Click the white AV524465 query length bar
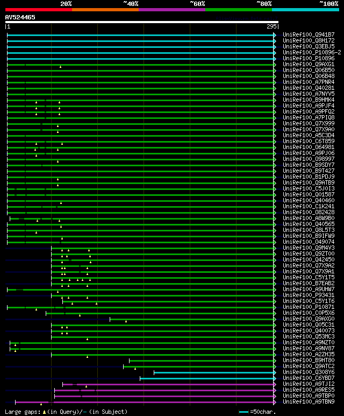 [x=142, y=22]
